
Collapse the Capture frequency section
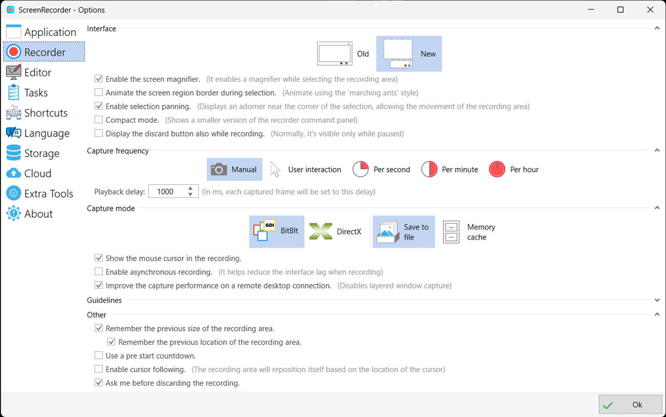click(657, 150)
